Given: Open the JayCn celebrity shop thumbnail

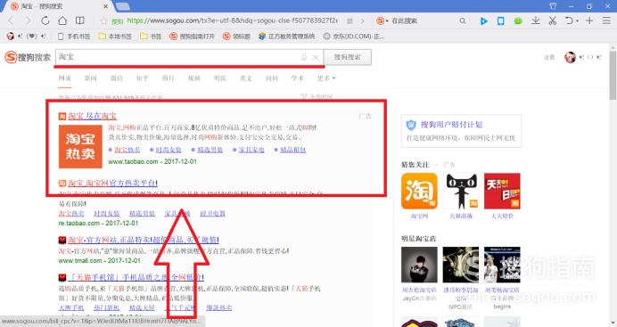Looking at the screenshot, I should tap(419, 265).
